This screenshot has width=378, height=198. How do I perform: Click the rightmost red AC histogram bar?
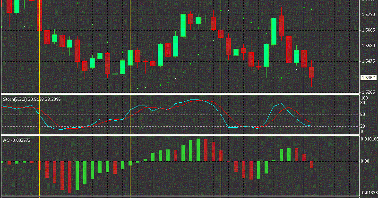[311, 165]
